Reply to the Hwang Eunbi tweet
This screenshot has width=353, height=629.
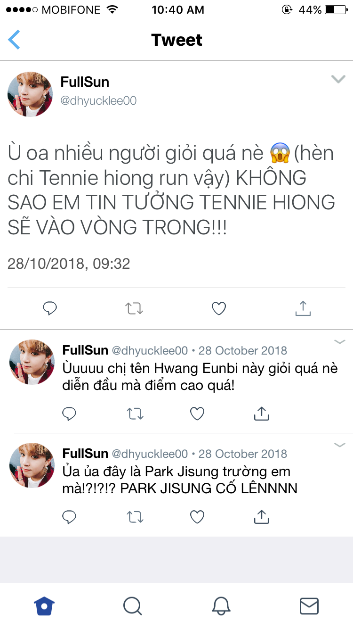(69, 414)
